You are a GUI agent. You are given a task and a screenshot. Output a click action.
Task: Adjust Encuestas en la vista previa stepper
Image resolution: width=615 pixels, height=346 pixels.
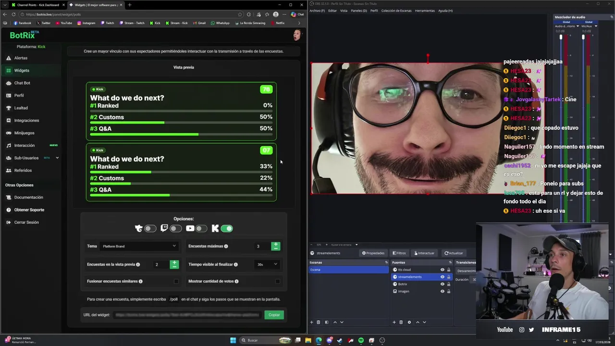click(x=174, y=264)
